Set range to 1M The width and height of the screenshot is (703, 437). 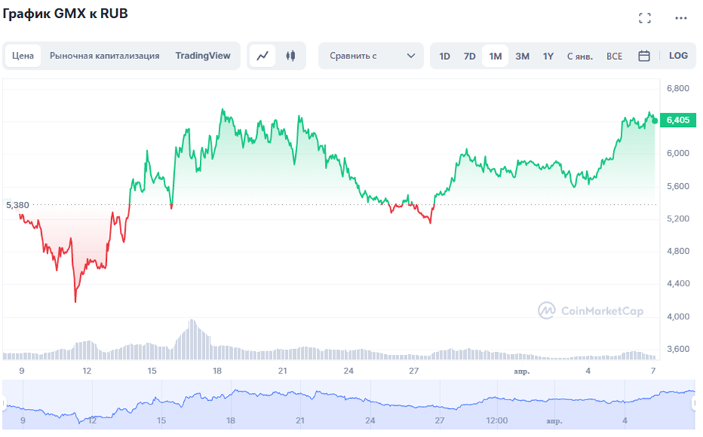[495, 56]
